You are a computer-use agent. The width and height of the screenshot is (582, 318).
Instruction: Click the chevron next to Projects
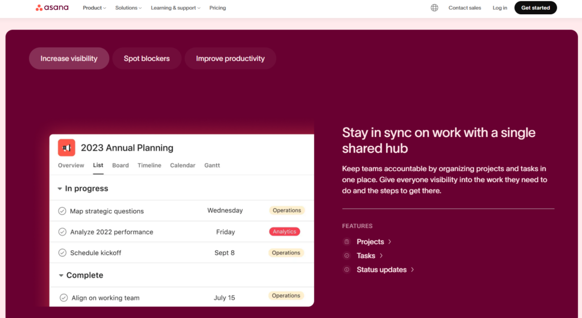[x=390, y=242]
